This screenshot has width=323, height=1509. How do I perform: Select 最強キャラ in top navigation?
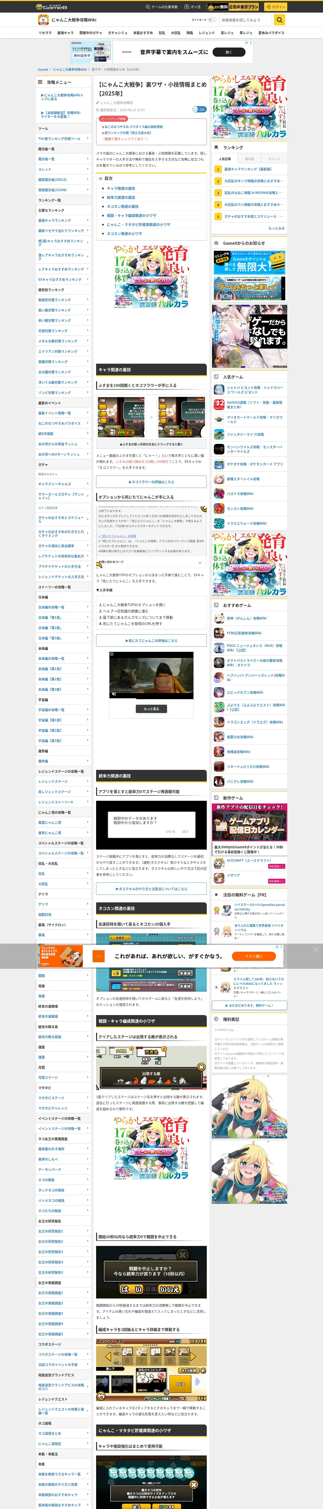[x=65, y=33]
